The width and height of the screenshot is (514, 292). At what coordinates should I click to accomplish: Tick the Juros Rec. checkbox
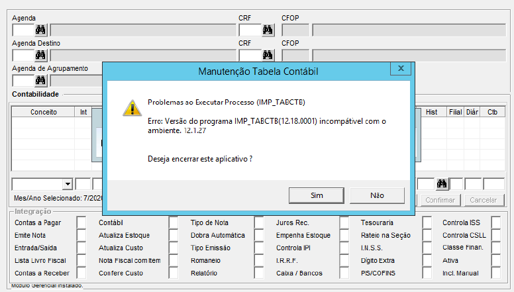pyautogui.click(x=344, y=222)
